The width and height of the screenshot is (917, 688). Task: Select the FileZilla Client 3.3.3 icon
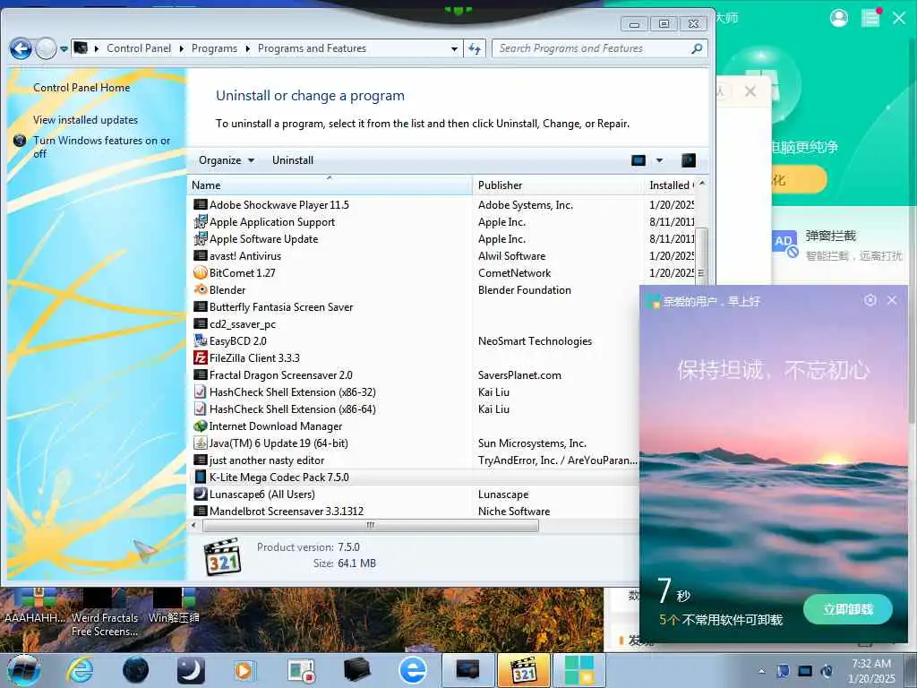pyautogui.click(x=201, y=357)
